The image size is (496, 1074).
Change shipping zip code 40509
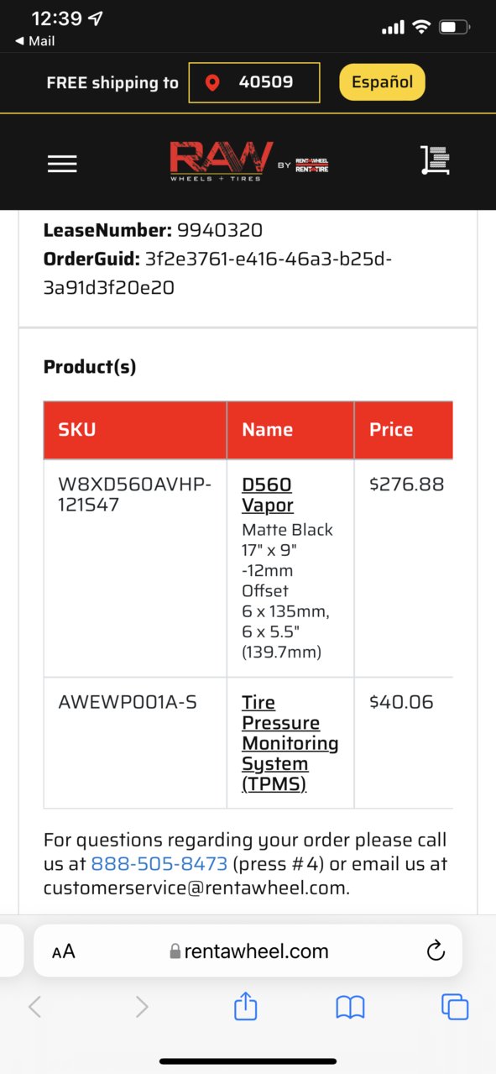click(x=254, y=82)
